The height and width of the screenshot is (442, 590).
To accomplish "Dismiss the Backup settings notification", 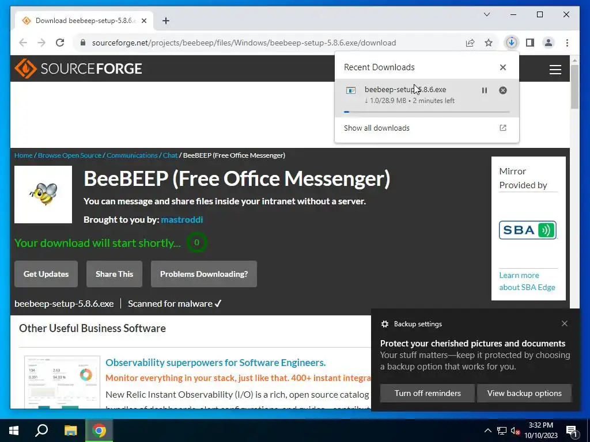I will [x=565, y=323].
